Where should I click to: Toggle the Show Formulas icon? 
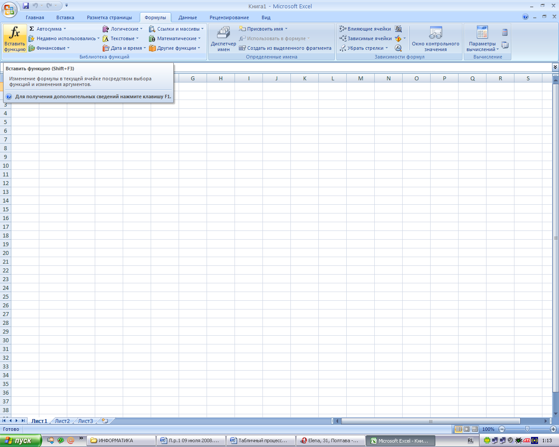coord(398,29)
